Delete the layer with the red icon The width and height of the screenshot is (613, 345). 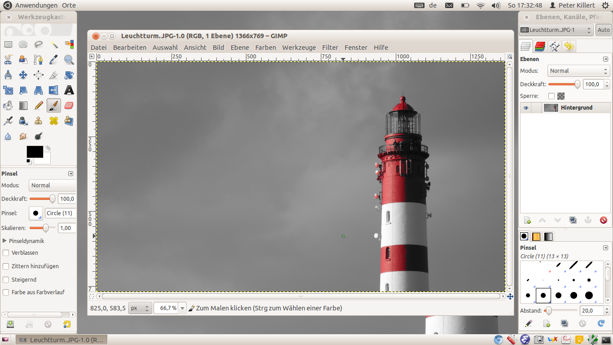point(604,220)
